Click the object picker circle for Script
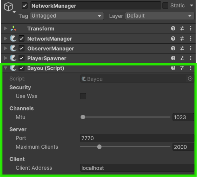 tap(190, 79)
